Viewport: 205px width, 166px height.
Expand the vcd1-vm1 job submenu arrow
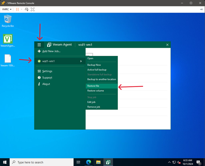point(81,61)
